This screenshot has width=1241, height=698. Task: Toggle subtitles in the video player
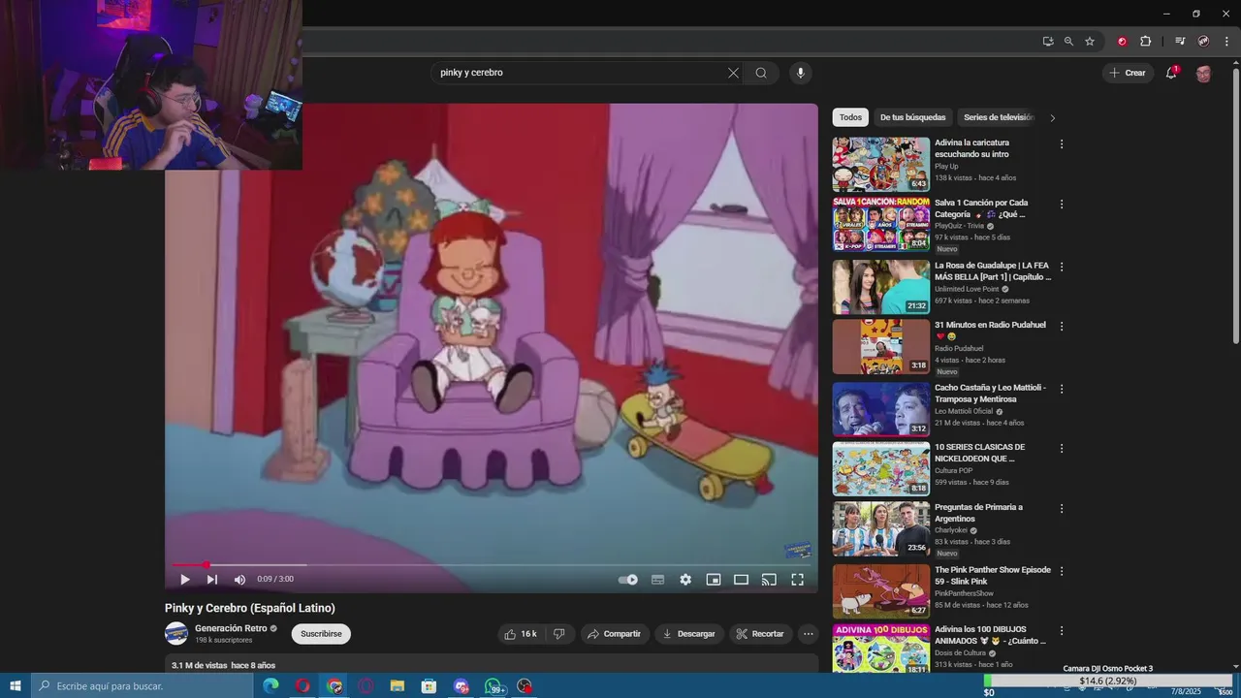657,580
